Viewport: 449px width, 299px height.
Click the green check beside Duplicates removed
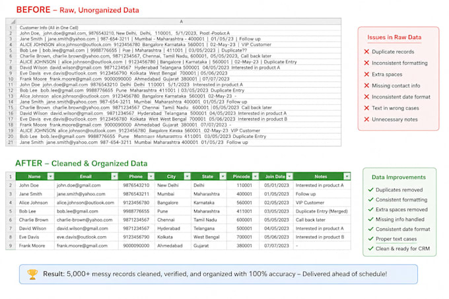[371, 189]
